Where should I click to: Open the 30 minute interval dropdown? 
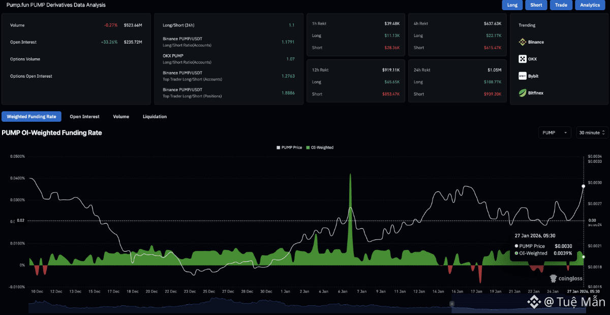pos(592,133)
